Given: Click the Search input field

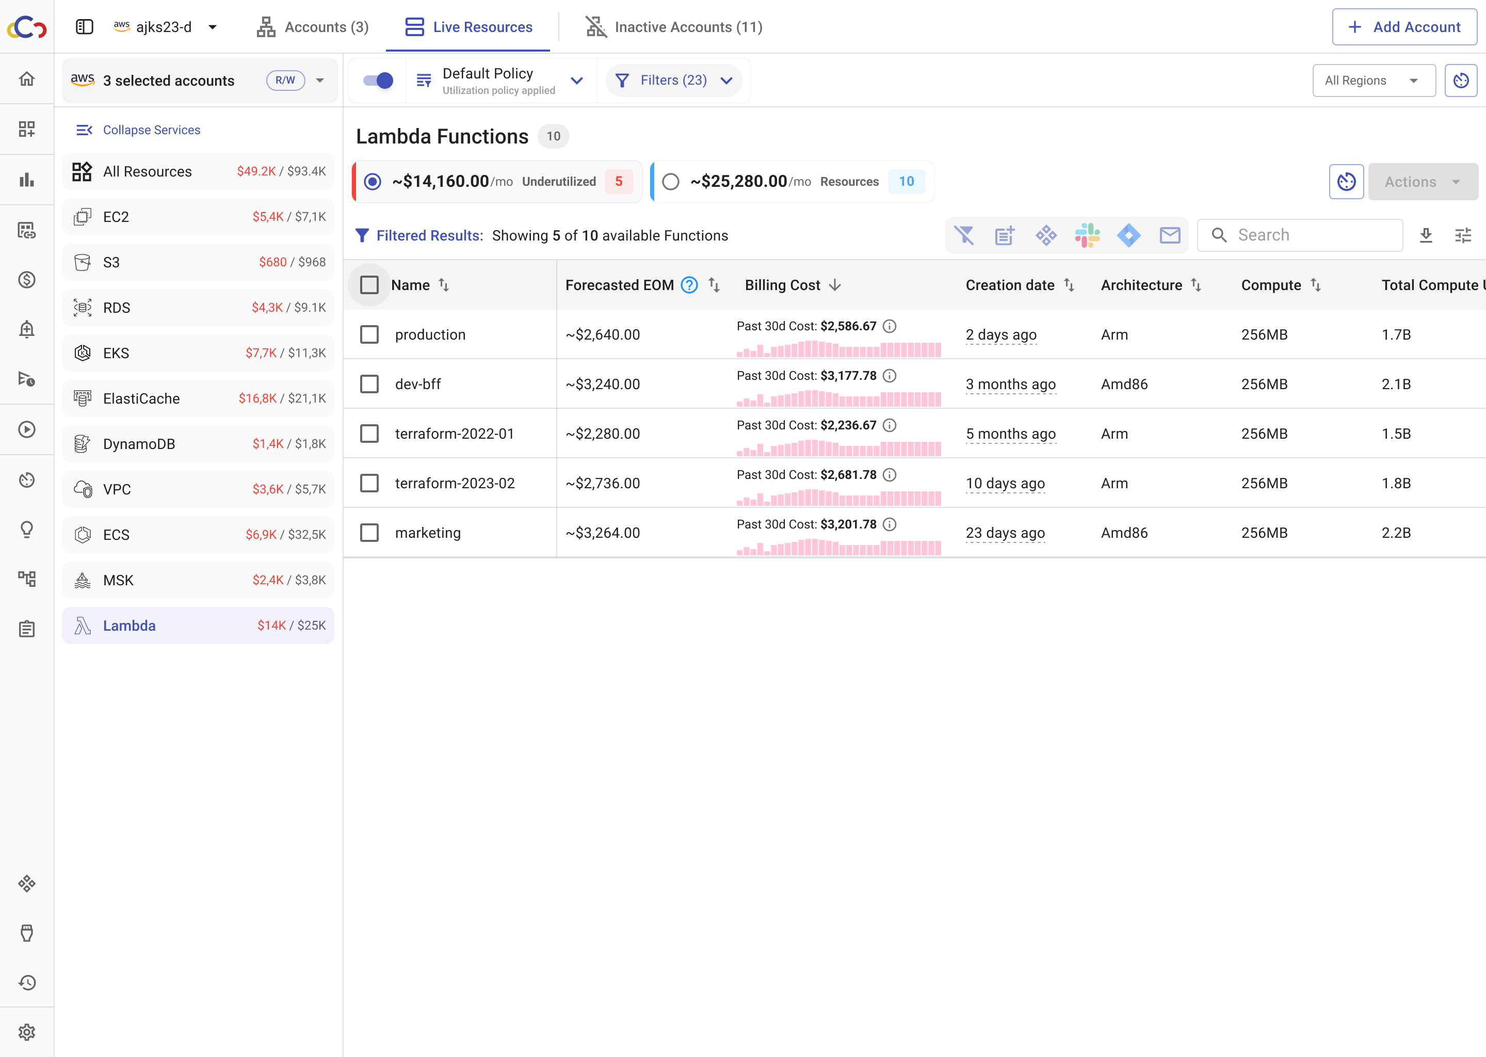Looking at the screenshot, I should (x=1299, y=235).
